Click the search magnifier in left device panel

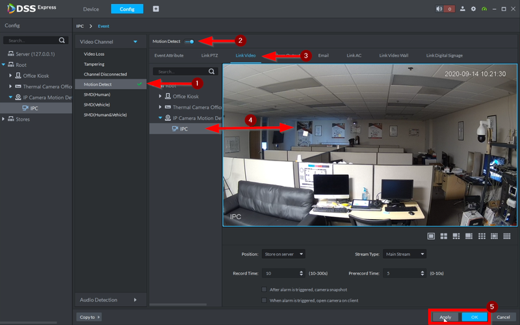point(62,40)
